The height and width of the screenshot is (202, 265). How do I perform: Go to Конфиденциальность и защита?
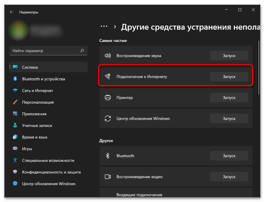pyautogui.click(x=48, y=172)
